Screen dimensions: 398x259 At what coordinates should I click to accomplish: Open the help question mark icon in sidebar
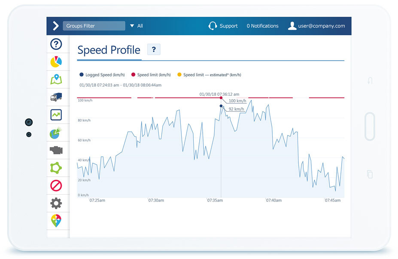[x=56, y=44]
